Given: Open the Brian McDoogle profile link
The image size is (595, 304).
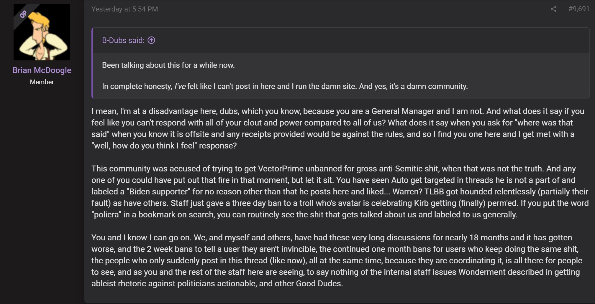Looking at the screenshot, I should click(42, 70).
